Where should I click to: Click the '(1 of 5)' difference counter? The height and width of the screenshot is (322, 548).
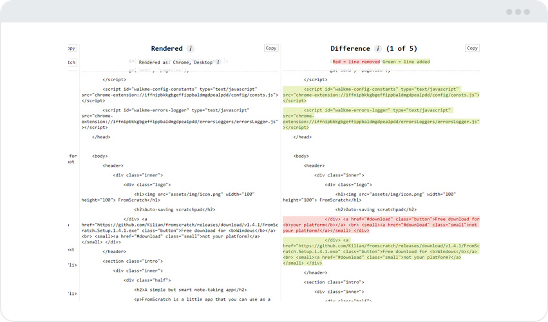pos(402,48)
